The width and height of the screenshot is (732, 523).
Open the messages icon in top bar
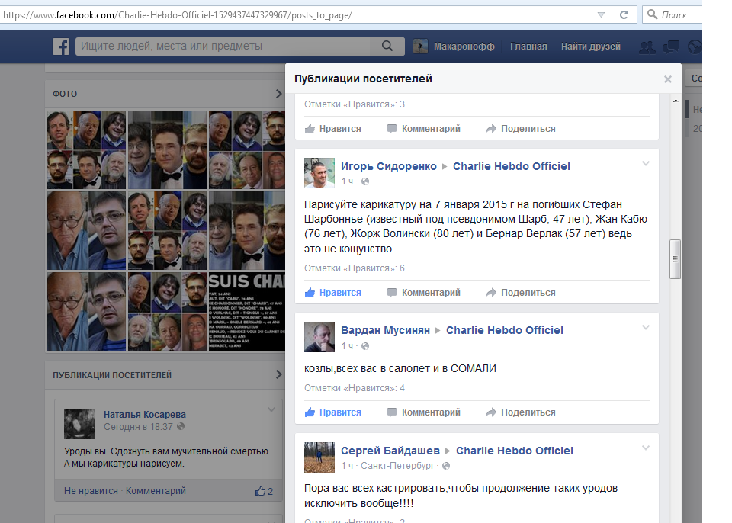click(671, 47)
